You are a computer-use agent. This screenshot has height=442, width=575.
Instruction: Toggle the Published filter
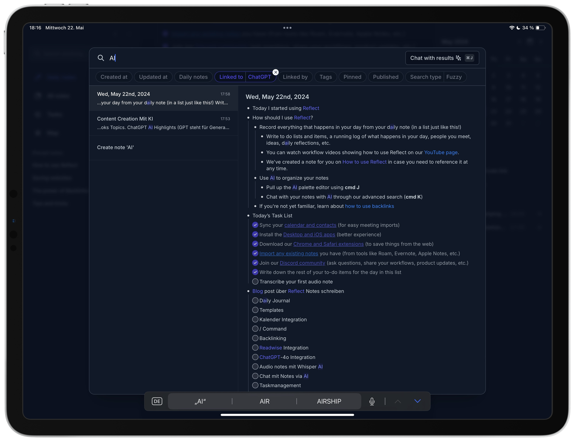[x=386, y=77]
